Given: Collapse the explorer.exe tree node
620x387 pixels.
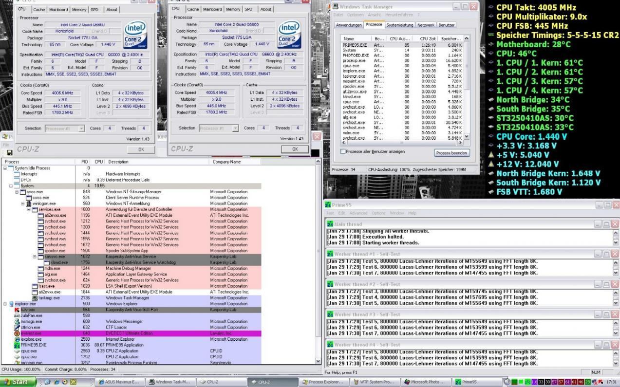Looking at the screenshot, I should tap(5, 304).
